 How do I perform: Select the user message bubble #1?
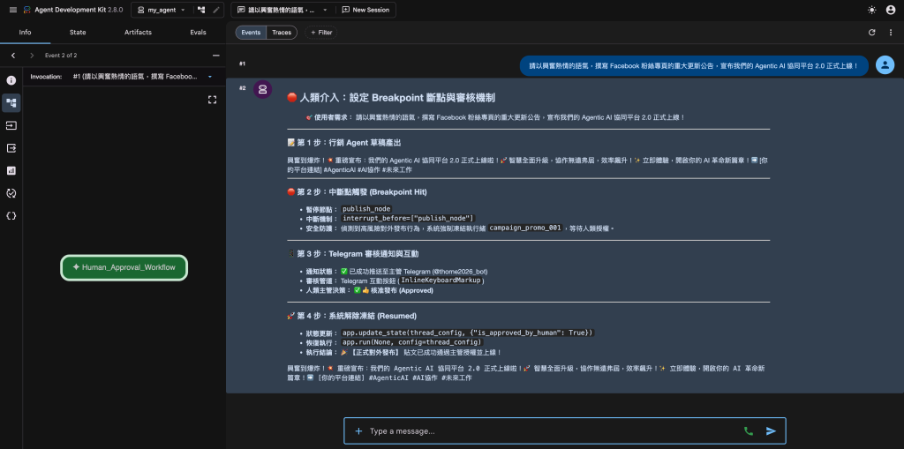click(x=694, y=65)
